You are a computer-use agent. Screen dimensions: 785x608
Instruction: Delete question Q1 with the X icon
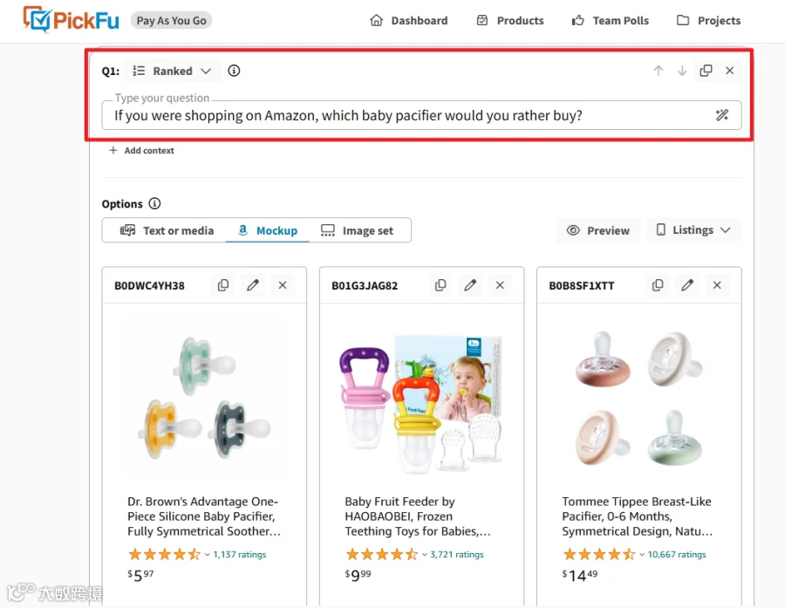(x=729, y=71)
